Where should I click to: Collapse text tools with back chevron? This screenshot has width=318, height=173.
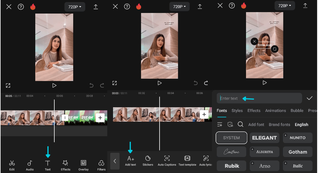pyautogui.click(x=115, y=161)
